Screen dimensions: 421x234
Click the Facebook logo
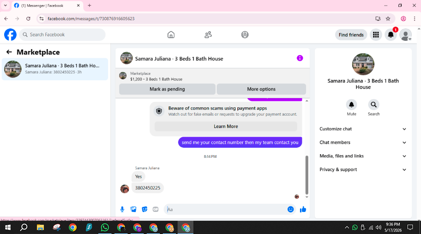click(x=10, y=34)
